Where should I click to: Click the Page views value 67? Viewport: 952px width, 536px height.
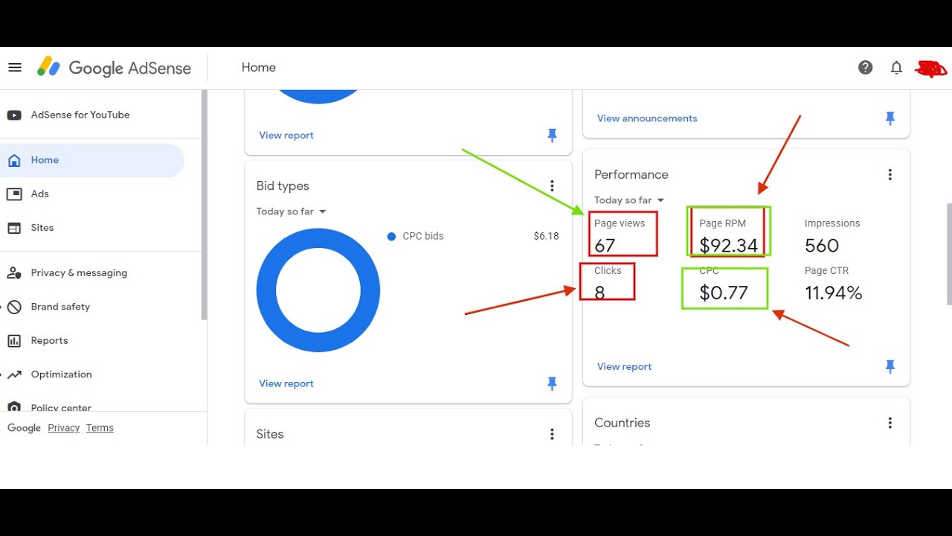pos(605,246)
